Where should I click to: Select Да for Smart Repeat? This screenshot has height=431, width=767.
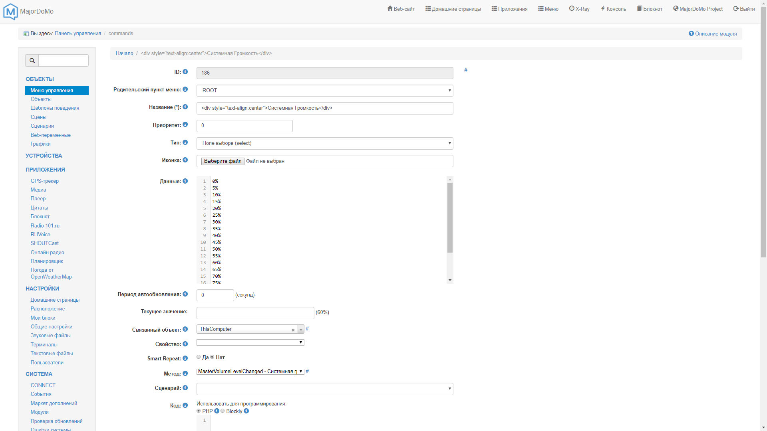pos(199,357)
